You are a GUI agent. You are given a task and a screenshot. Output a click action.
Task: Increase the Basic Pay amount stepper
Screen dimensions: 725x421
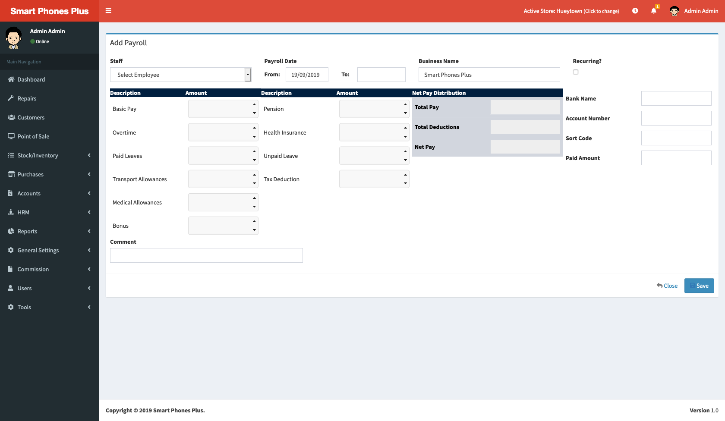point(255,104)
